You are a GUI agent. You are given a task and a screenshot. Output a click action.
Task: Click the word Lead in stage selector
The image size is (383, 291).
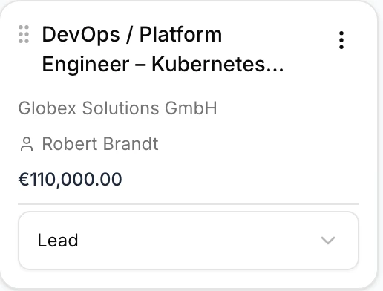click(58, 241)
